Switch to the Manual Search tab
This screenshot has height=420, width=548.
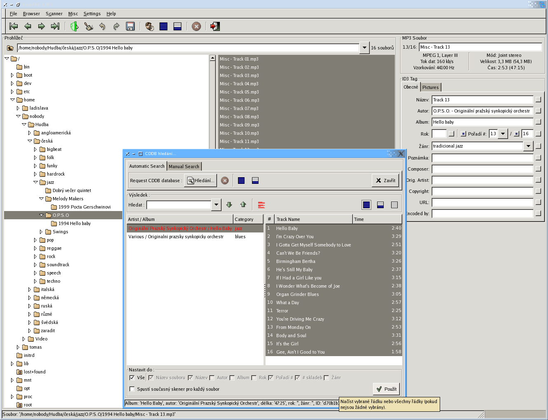pos(184,167)
